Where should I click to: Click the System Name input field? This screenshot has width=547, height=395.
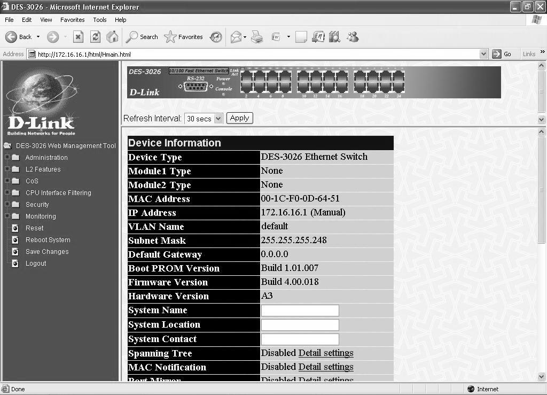(300, 310)
